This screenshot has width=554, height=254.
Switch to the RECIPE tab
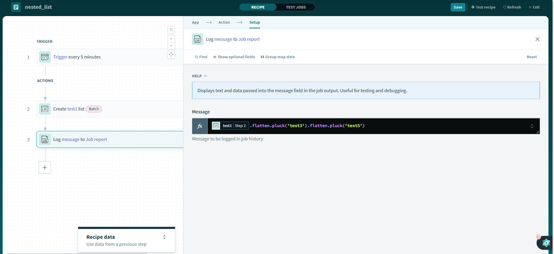(x=258, y=7)
